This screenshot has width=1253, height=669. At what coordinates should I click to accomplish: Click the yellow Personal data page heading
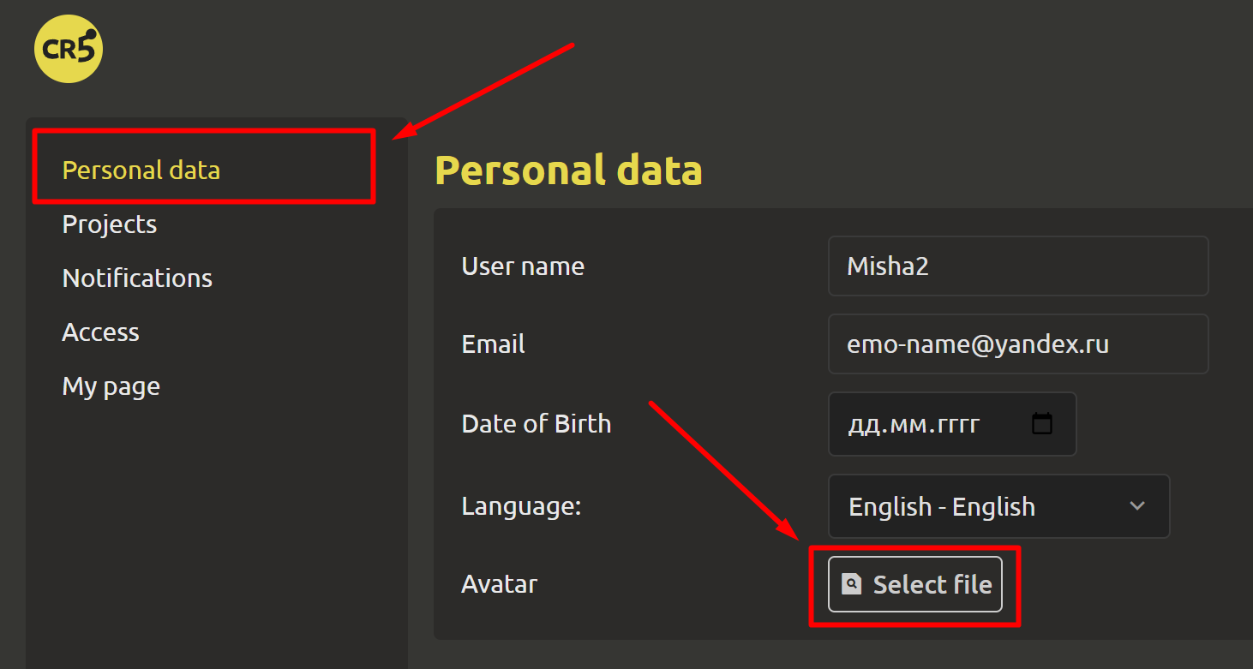click(x=568, y=170)
